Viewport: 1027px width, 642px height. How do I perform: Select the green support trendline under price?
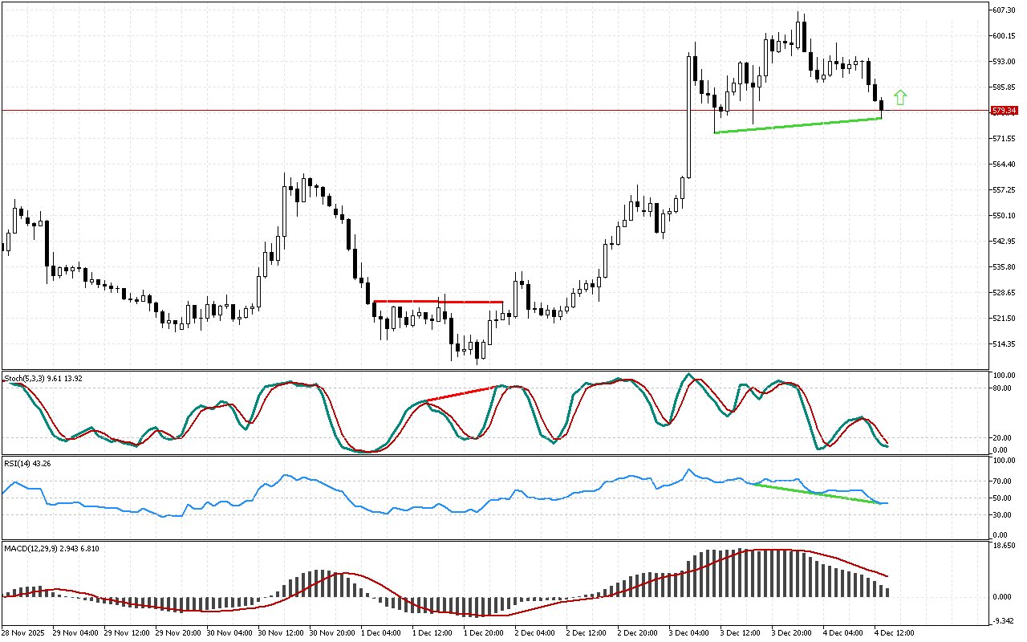(x=798, y=125)
